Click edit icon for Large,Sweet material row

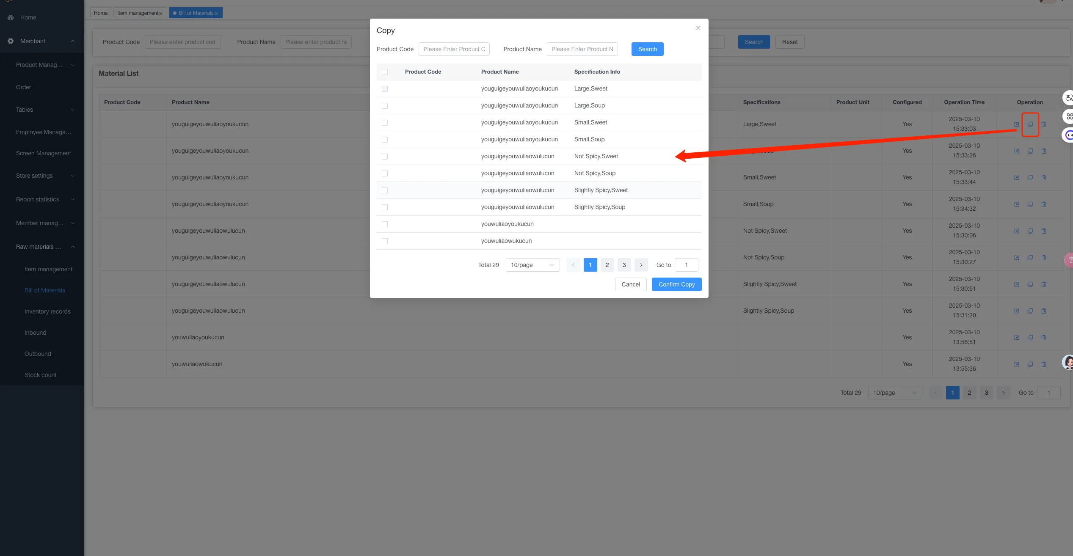click(x=1016, y=124)
